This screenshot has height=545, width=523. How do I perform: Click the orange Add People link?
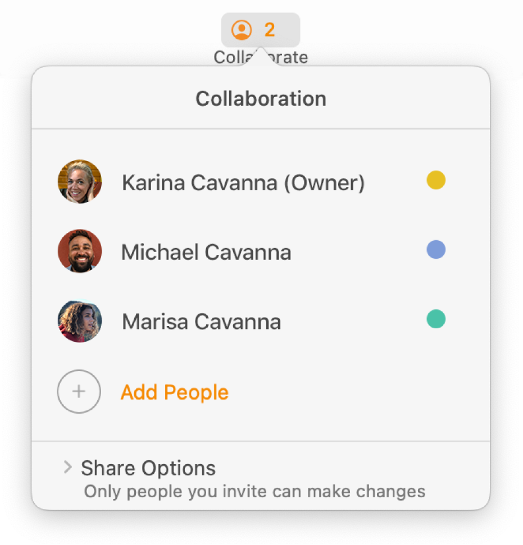point(175,392)
